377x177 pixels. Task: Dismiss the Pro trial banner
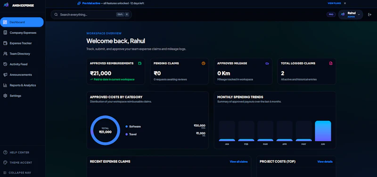pyautogui.click(x=345, y=3)
